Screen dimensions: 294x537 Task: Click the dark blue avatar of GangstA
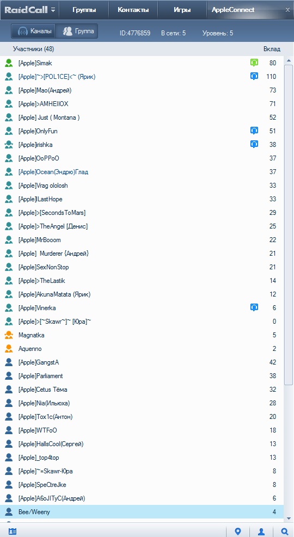pos(9,362)
